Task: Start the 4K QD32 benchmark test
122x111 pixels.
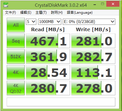Action: 16,88
